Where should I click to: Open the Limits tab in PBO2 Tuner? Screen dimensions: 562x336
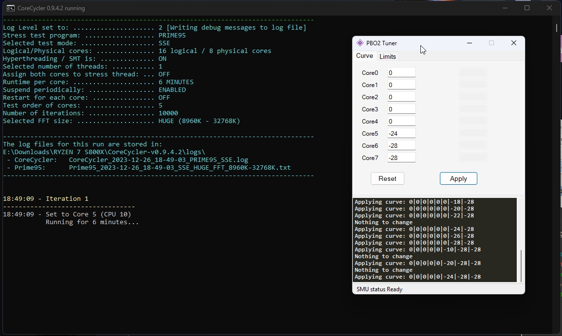pyautogui.click(x=387, y=56)
